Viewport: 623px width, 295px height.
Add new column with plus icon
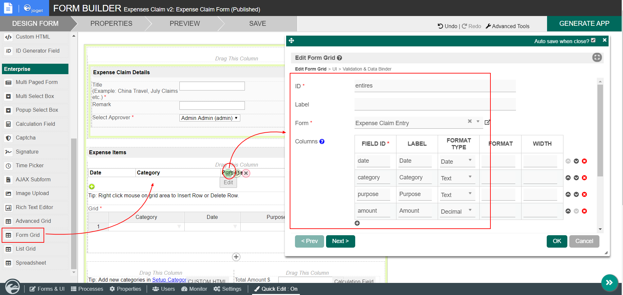pos(357,223)
